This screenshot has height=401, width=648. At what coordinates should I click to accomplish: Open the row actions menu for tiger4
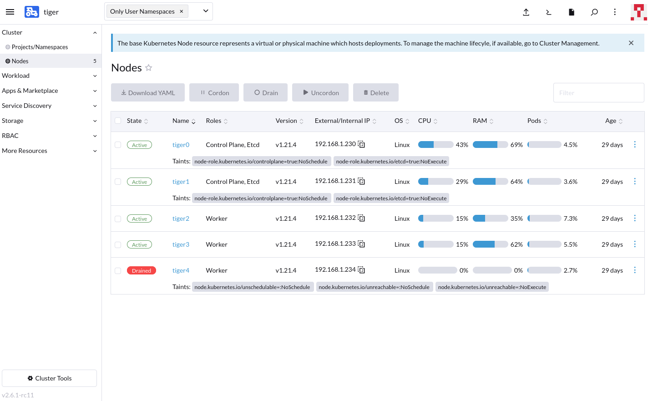(635, 270)
